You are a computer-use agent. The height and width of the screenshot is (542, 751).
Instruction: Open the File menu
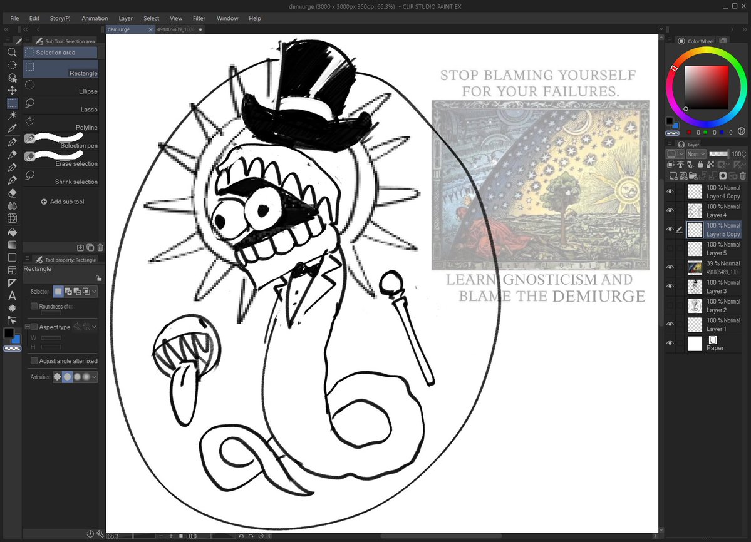pyautogui.click(x=14, y=18)
